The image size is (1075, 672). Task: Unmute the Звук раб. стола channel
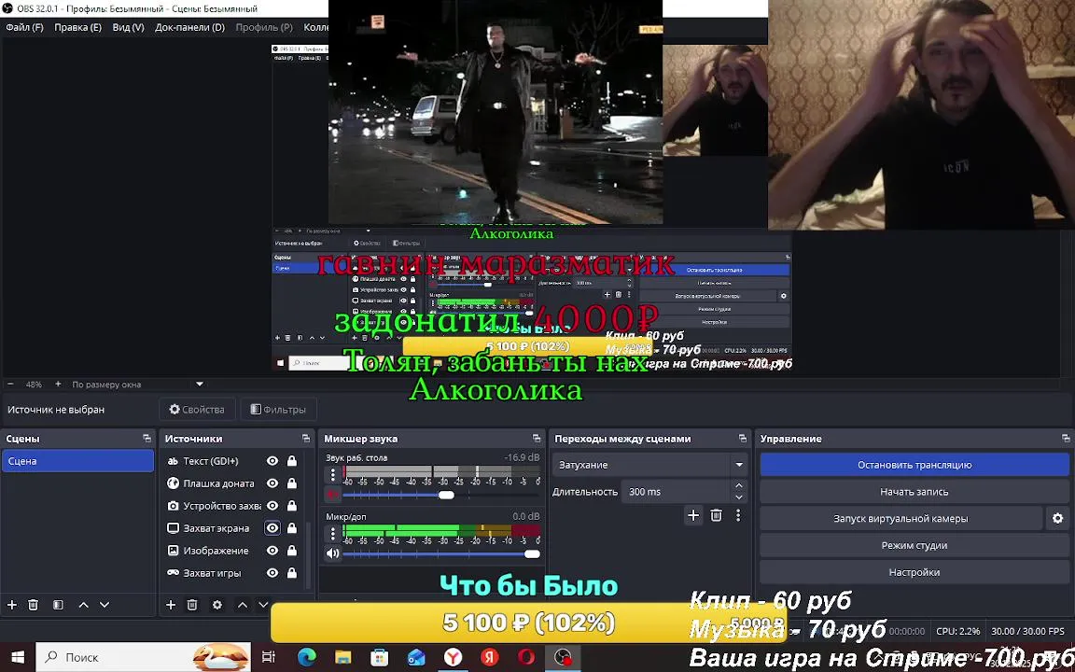tap(332, 495)
